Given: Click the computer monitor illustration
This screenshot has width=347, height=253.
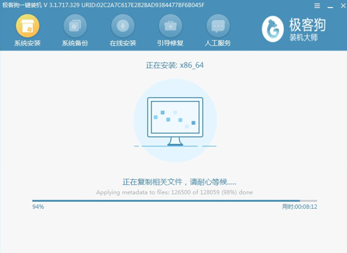Looking at the screenshot, I should pos(175,121).
